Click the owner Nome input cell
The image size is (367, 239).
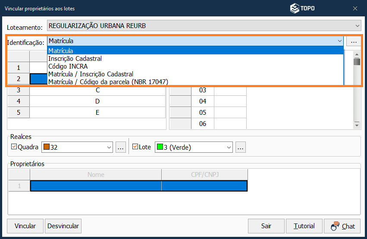pos(96,186)
